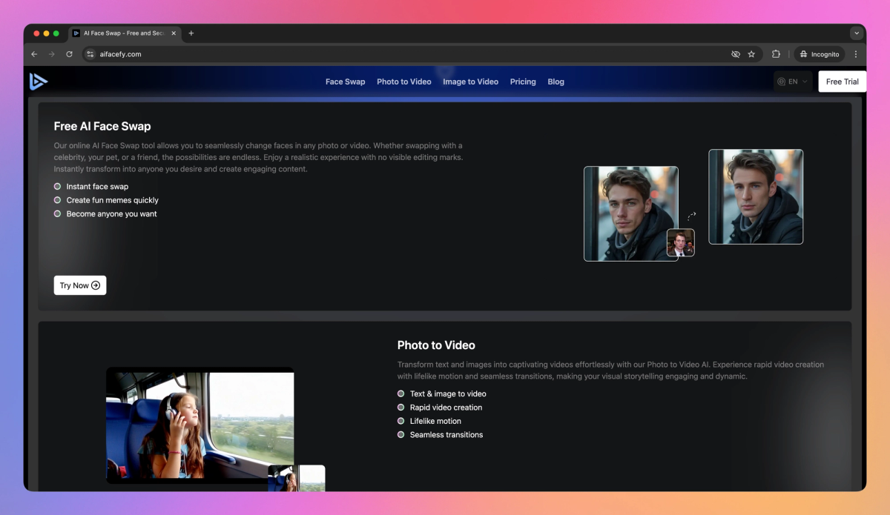Select the AI Face Swap browser tab
Screen dimensions: 890x515
tap(125, 33)
